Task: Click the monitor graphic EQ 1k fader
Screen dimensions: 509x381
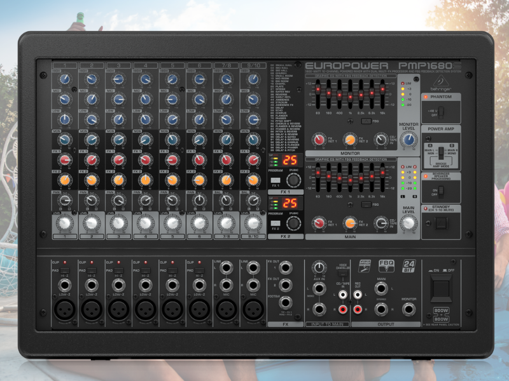Action: (x=350, y=97)
